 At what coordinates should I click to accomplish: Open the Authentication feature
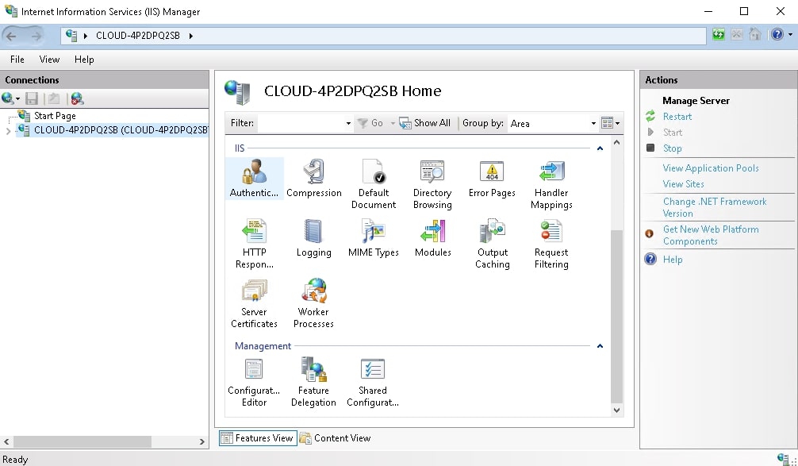coord(254,179)
